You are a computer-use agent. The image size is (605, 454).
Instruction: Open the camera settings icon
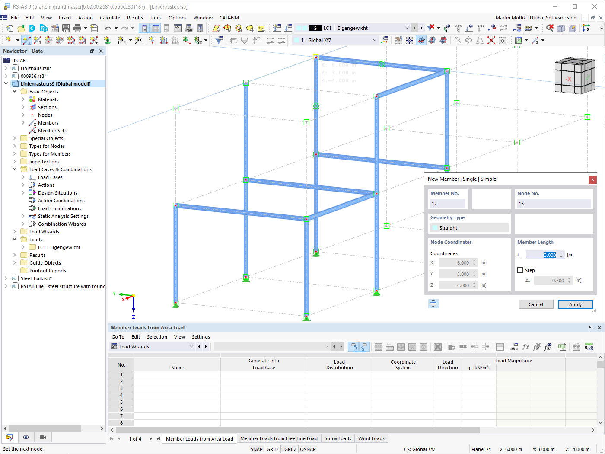(x=503, y=40)
